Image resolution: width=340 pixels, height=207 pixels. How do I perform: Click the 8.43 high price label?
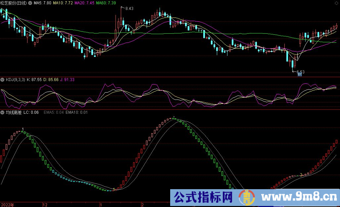click(129, 9)
